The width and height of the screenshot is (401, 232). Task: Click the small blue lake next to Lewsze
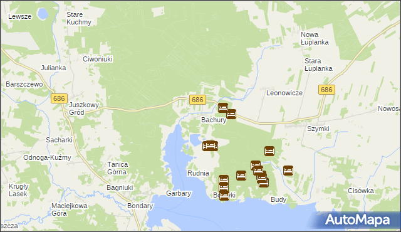[43, 14]
